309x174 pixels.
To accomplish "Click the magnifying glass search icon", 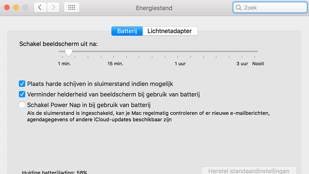I will 238,8.
